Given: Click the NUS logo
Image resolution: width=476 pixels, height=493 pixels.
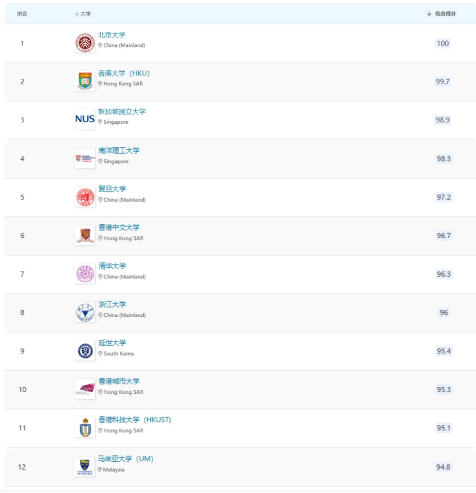Looking at the screenshot, I should [x=85, y=119].
